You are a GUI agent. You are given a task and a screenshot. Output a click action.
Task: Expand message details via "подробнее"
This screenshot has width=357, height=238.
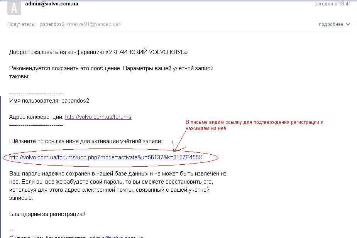coord(331,24)
